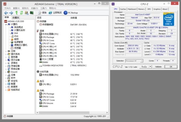Expand the 服务器 tree node
This screenshot has width=181, height=122.
(x=6, y=57)
